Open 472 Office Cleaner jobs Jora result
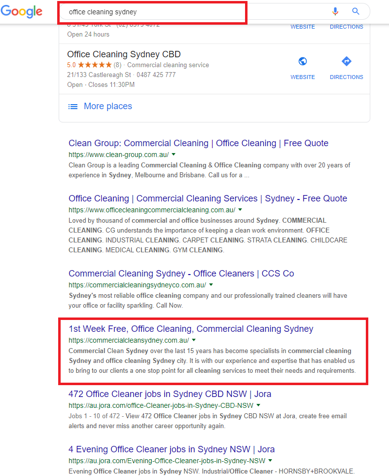 click(170, 394)
